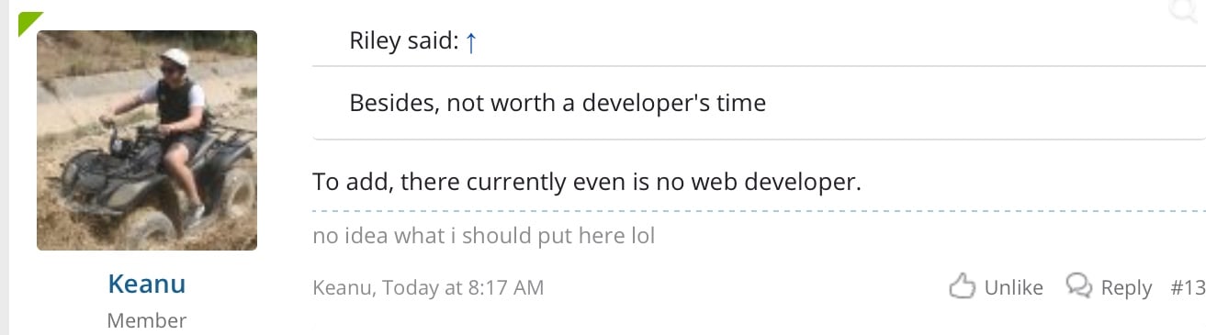Jump to Riley's original post via up arrow

click(471, 42)
